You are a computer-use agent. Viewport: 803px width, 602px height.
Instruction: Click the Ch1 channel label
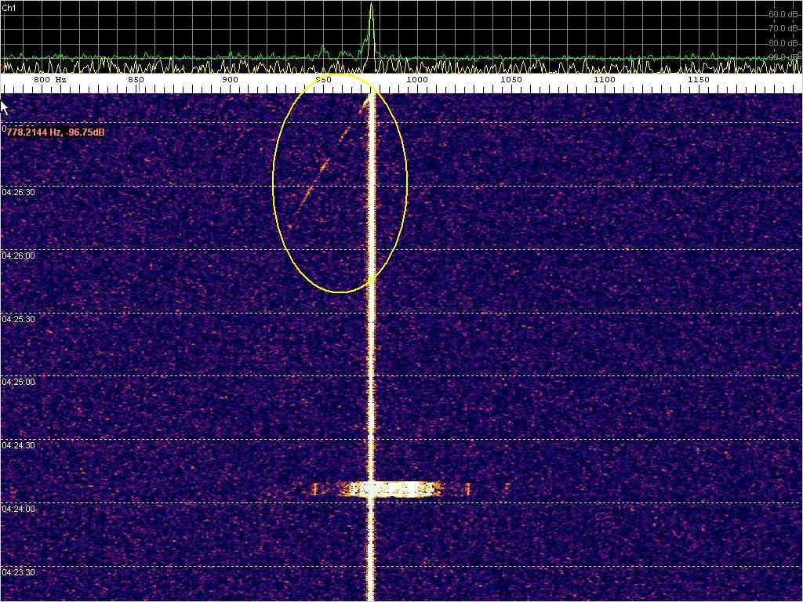pyautogui.click(x=8, y=7)
